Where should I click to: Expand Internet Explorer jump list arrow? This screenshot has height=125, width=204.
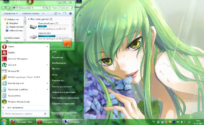[47, 83]
